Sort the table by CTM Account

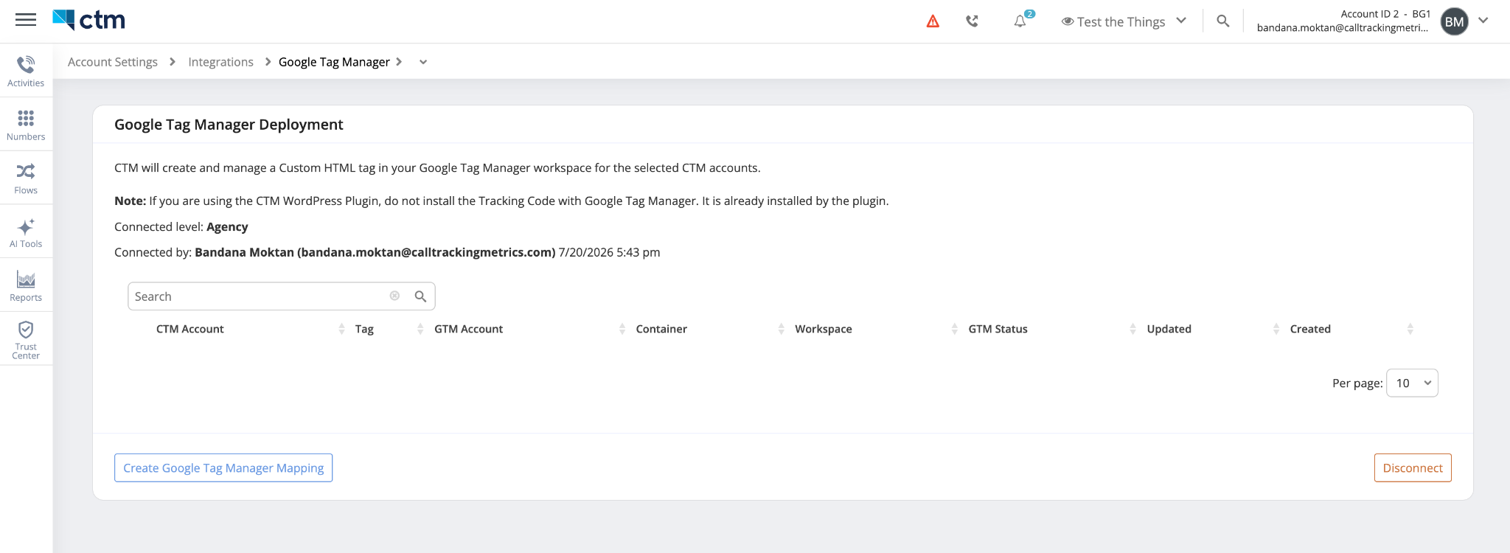[189, 329]
